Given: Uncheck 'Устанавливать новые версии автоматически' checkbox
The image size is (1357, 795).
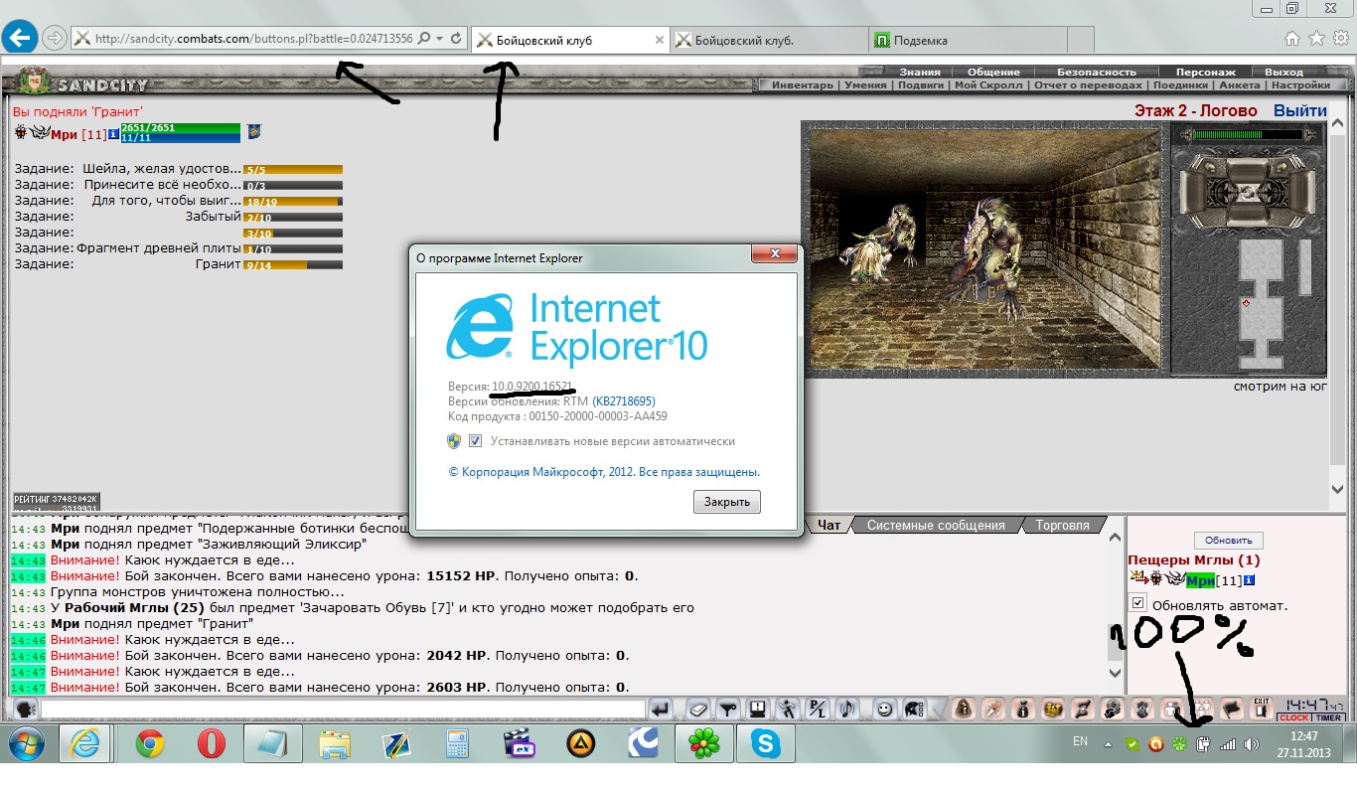Looking at the screenshot, I should pos(475,441).
